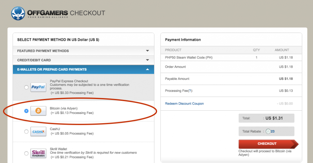Screen dimensions: 313x163
Task: Open the Redeem Discount Coupon link
Action: click(184, 104)
